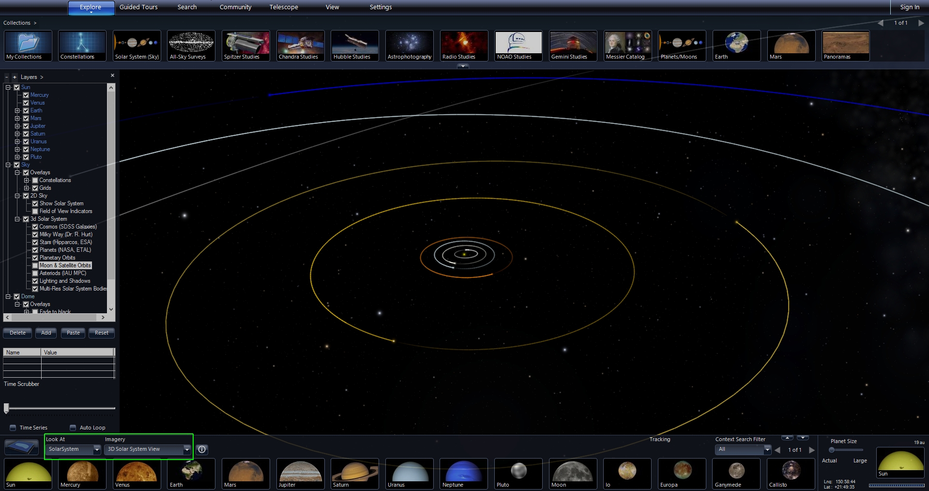Click the Delete button in Layers panel
The height and width of the screenshot is (491, 929).
tap(17, 333)
